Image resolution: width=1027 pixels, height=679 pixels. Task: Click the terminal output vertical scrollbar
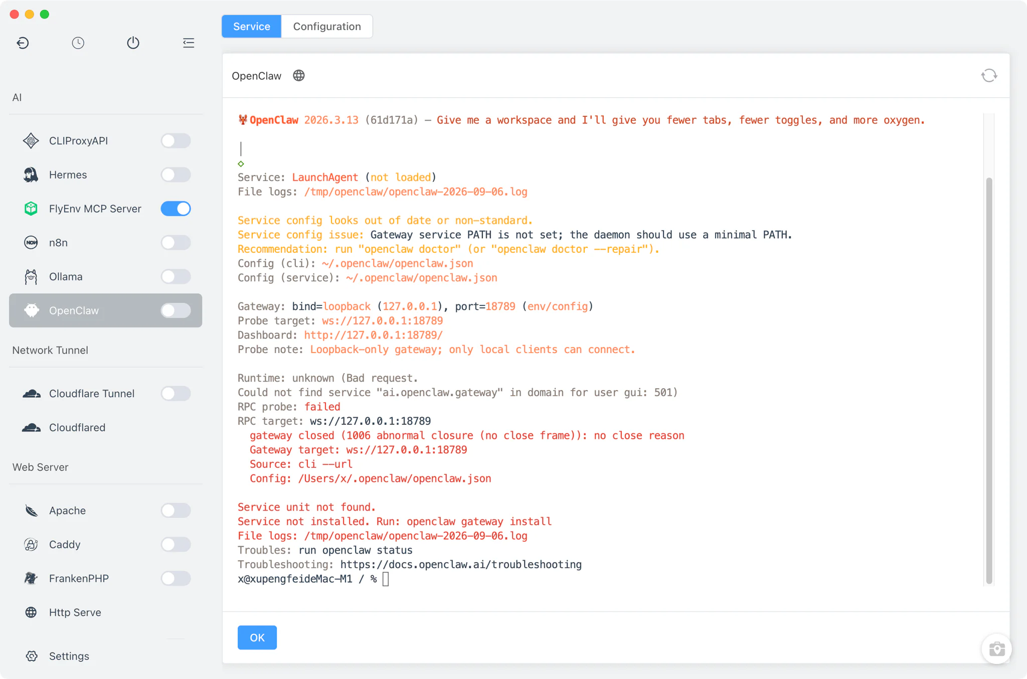pos(989,381)
